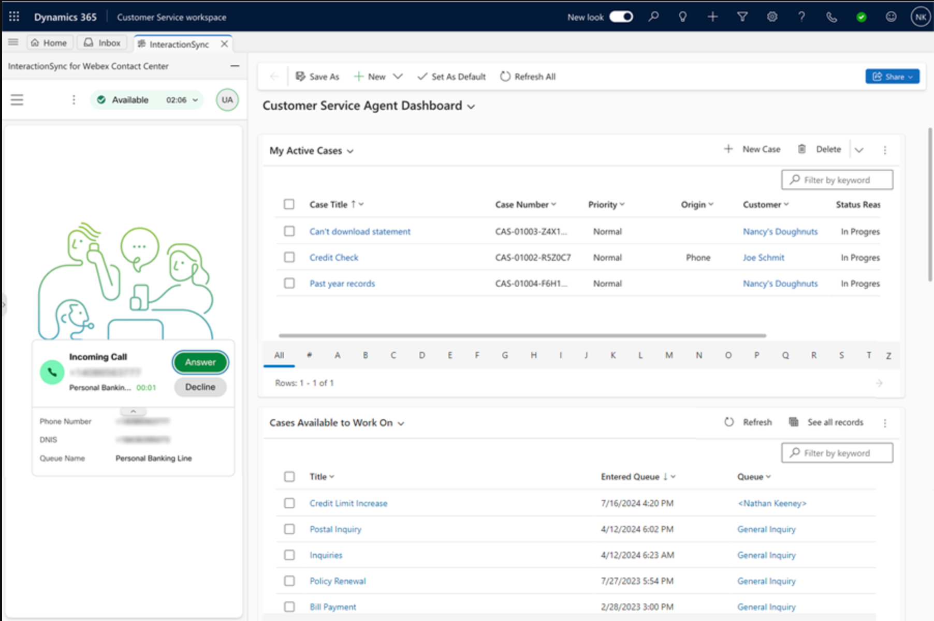Switch to the Home tab
This screenshot has width=934, height=621.
tap(49, 43)
